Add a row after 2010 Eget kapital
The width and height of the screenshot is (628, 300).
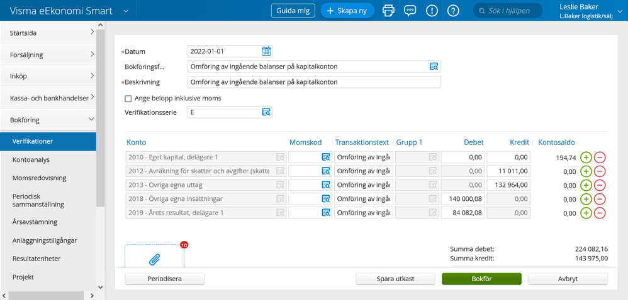(586, 158)
